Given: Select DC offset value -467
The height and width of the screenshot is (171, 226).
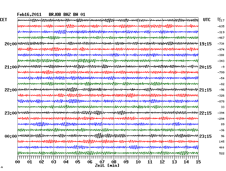Looking at the screenshot, I should point(221,38).
